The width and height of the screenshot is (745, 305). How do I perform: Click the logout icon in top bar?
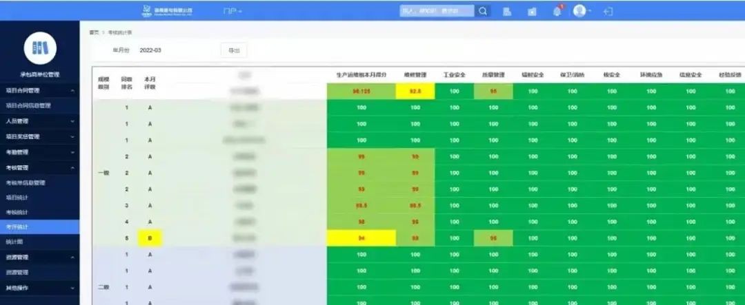point(608,11)
